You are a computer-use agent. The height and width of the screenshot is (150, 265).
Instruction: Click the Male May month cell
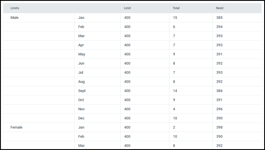coord(97,54)
